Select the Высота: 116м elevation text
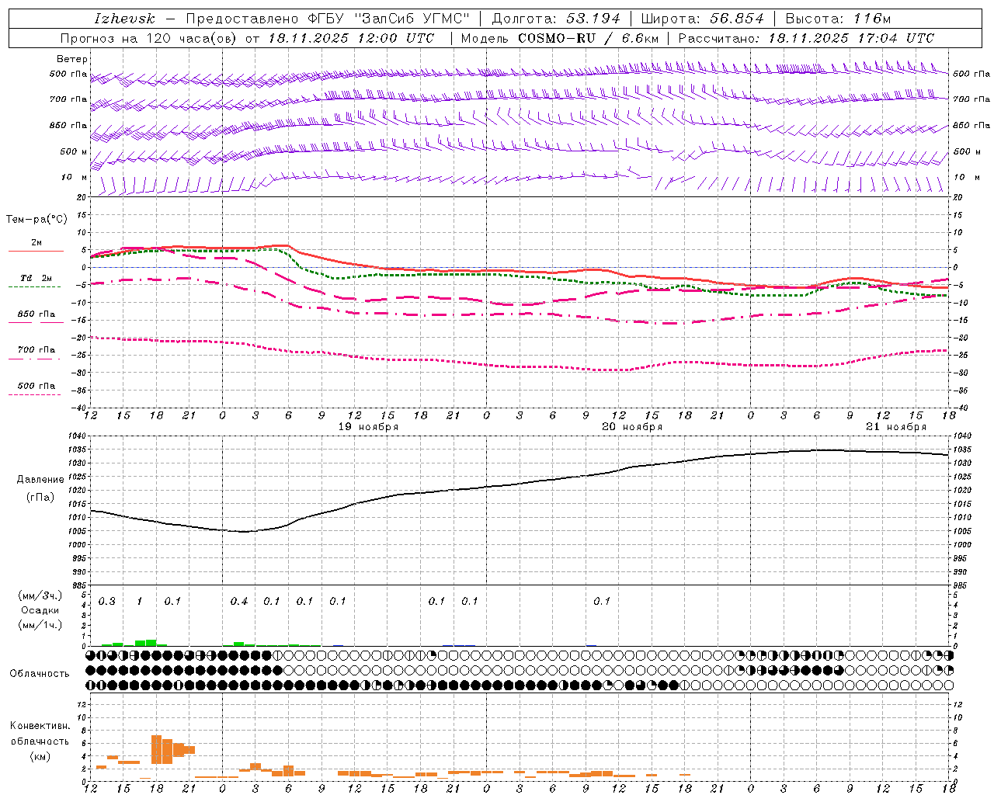This screenshot has width=994, height=795. [838, 19]
